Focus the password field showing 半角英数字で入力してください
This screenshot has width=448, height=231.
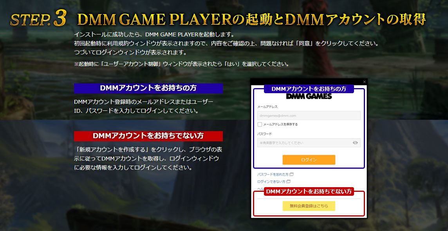(x=309, y=143)
